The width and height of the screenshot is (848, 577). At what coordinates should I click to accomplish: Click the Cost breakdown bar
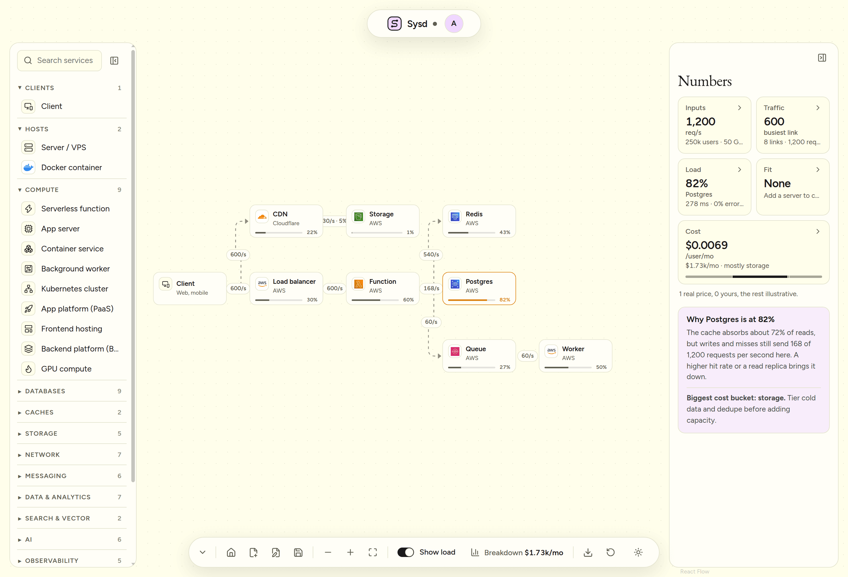coord(753,277)
